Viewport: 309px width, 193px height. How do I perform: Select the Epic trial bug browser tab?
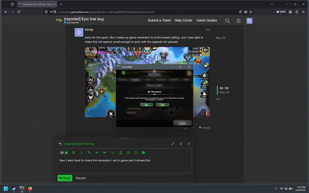pos(37,4)
